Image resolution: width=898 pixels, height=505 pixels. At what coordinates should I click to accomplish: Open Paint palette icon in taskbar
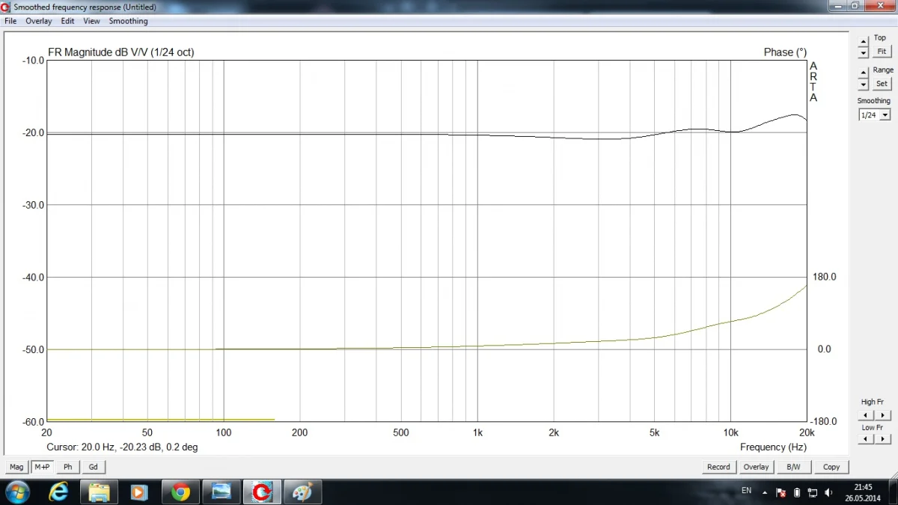[x=302, y=492]
